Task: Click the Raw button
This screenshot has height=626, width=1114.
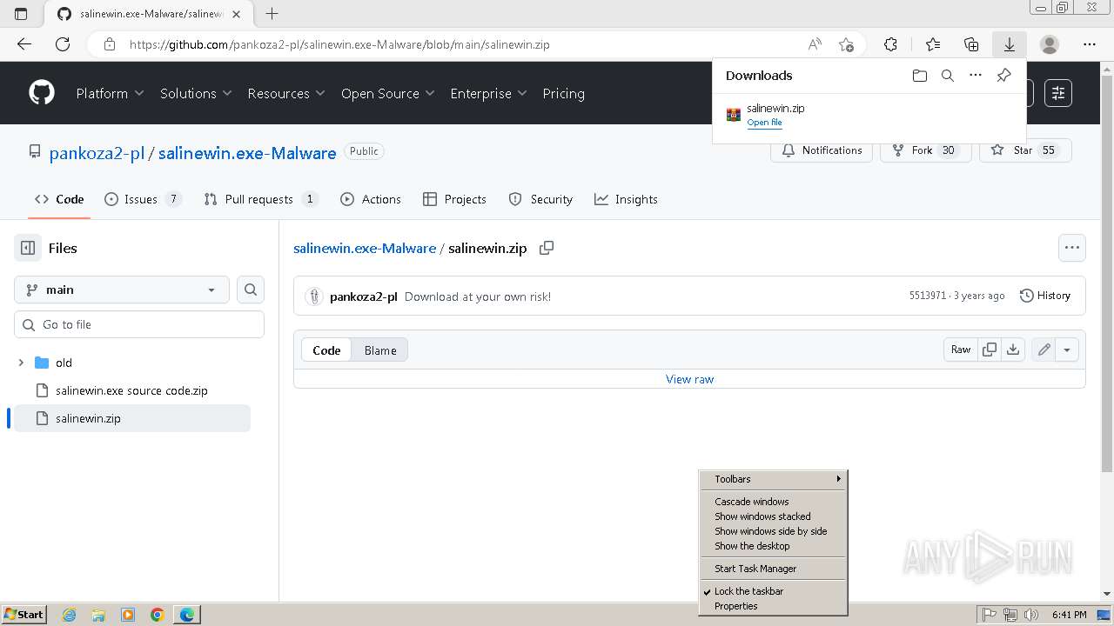Action: click(961, 350)
